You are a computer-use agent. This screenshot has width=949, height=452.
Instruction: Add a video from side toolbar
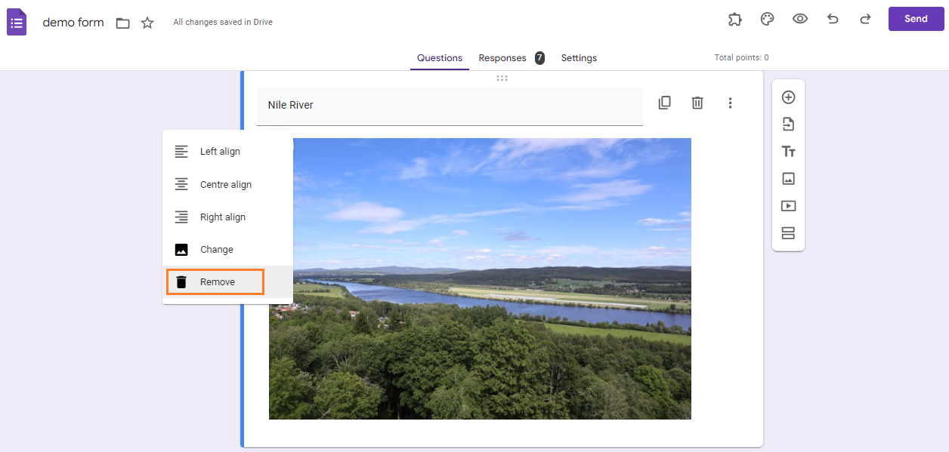788,206
